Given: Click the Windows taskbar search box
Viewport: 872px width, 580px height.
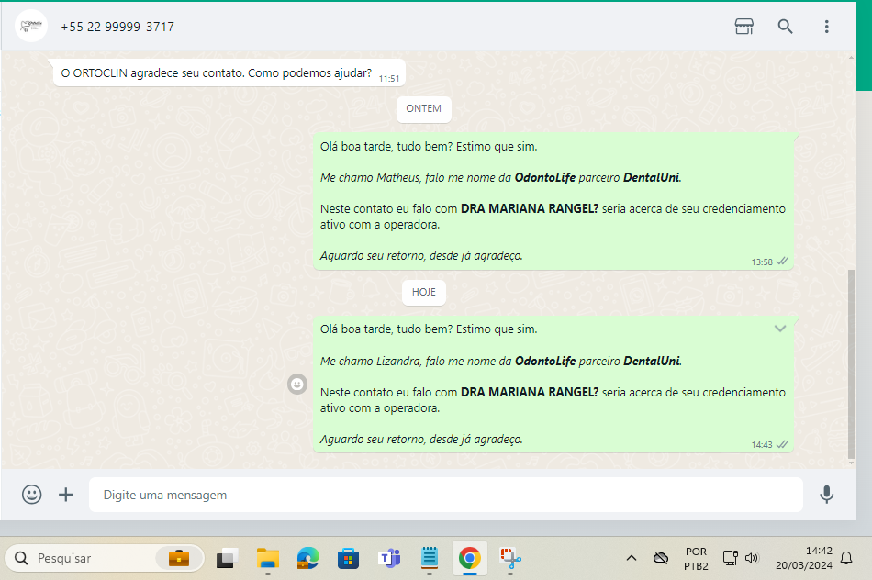Looking at the screenshot, I should [x=105, y=558].
